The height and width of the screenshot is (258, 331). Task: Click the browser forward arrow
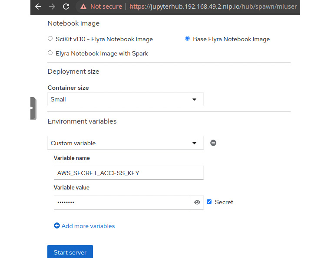pos(52,7)
